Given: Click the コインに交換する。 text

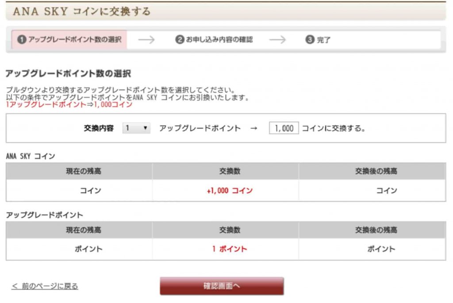Looking at the screenshot, I should click(334, 128).
